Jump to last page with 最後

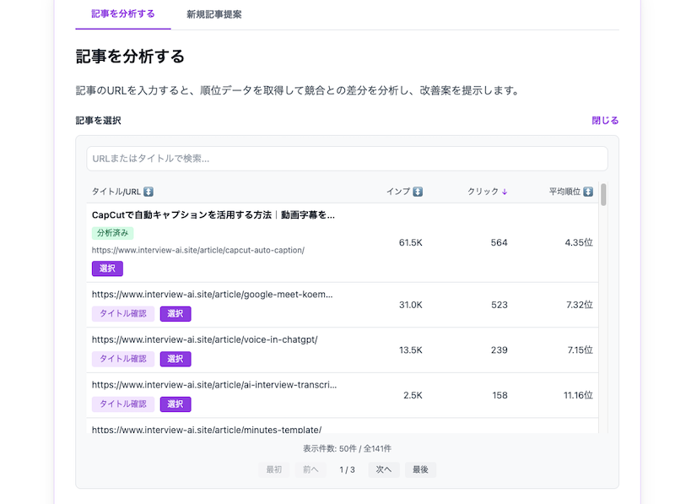pyautogui.click(x=420, y=469)
